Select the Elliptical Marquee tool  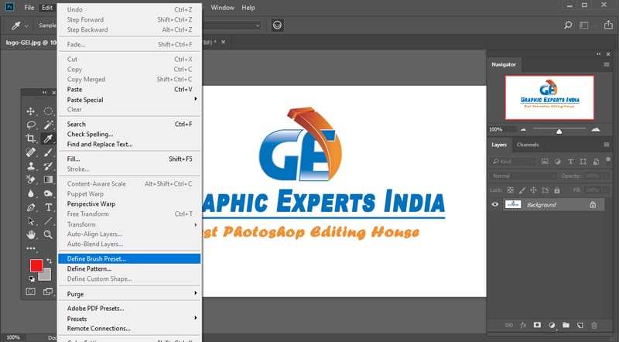click(48, 111)
